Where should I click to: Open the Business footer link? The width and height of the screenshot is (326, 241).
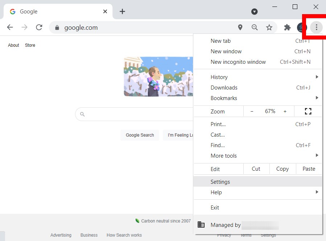point(89,235)
